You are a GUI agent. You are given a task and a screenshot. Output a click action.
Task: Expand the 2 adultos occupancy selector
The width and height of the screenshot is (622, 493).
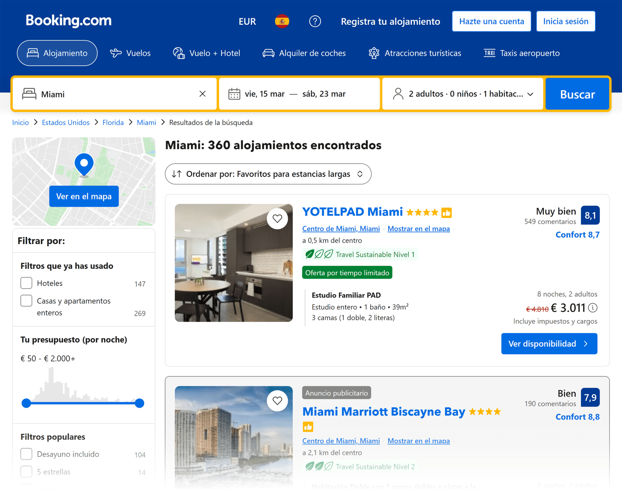(462, 94)
